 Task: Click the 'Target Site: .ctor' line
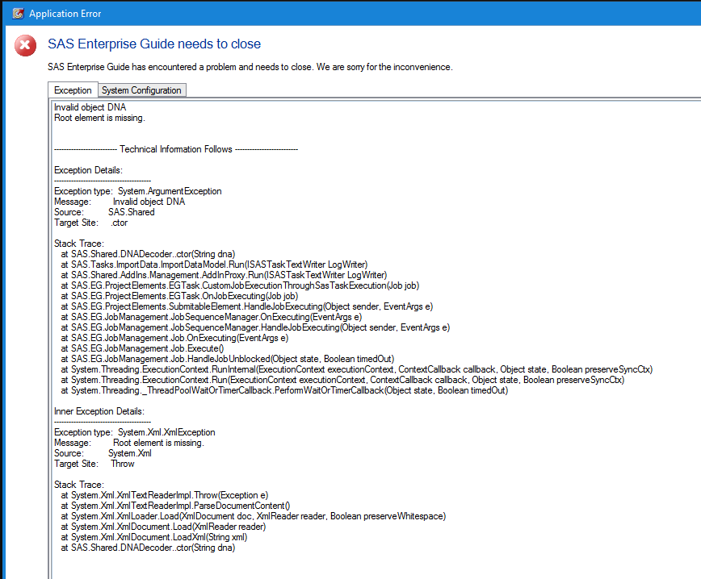[87, 223]
